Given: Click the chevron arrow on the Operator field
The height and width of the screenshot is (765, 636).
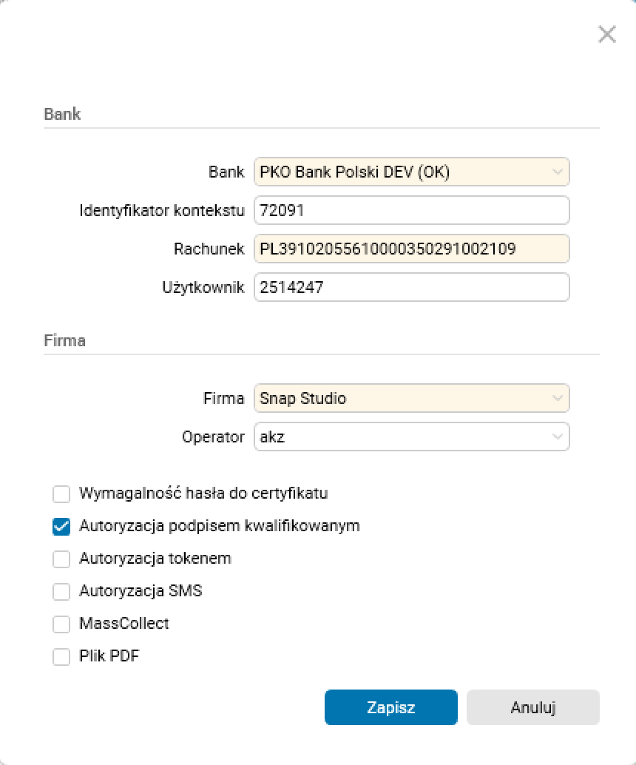Looking at the screenshot, I should click(x=558, y=437).
